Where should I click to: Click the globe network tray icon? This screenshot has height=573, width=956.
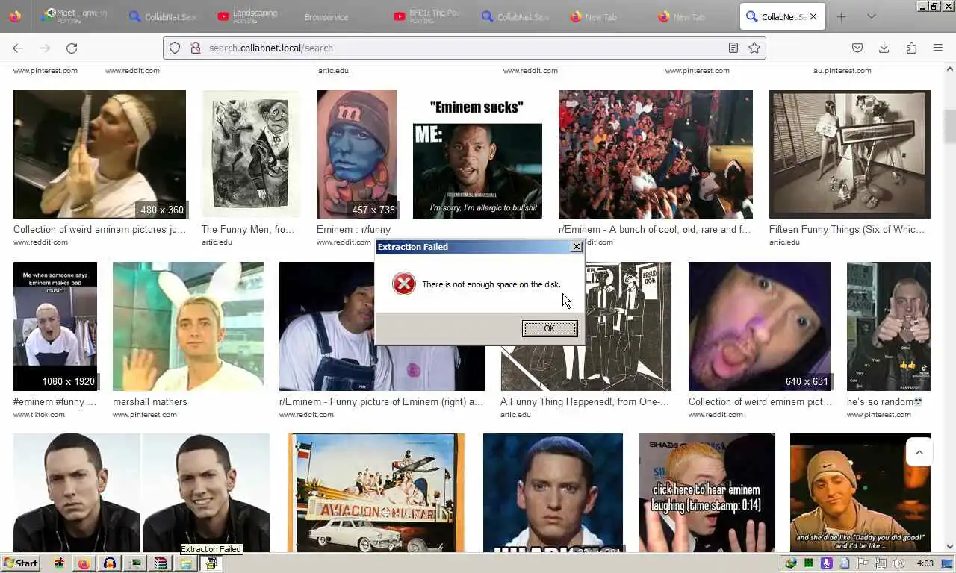point(791,563)
